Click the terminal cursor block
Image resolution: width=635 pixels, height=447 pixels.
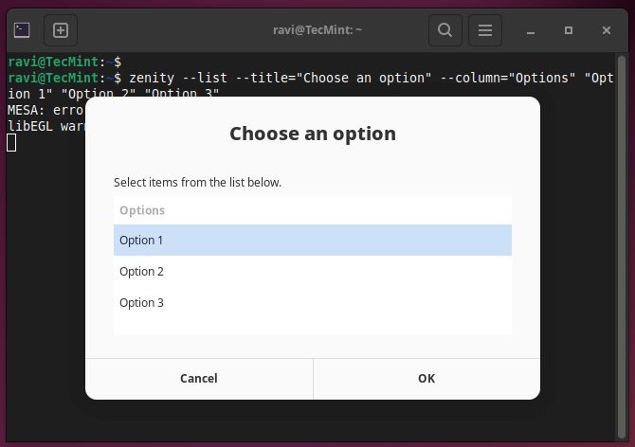click(x=11, y=142)
